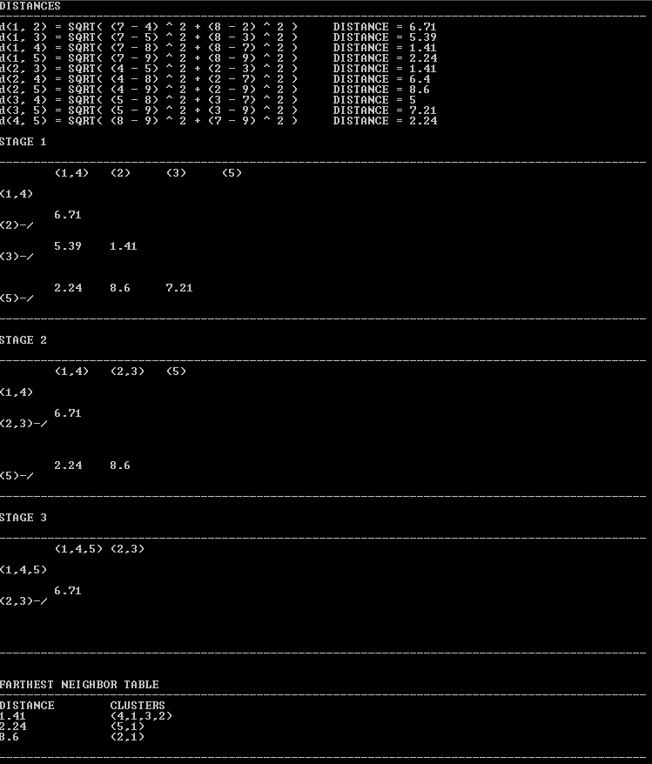Click (1,4,5) column header in Stage 3

(78, 549)
